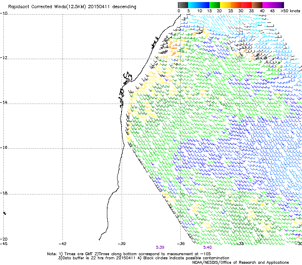Click the '-14' latitude axis label
The image size is (302, 265).
(x=4, y=102)
